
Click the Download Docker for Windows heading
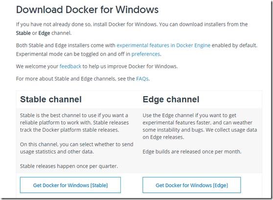tap(87, 10)
